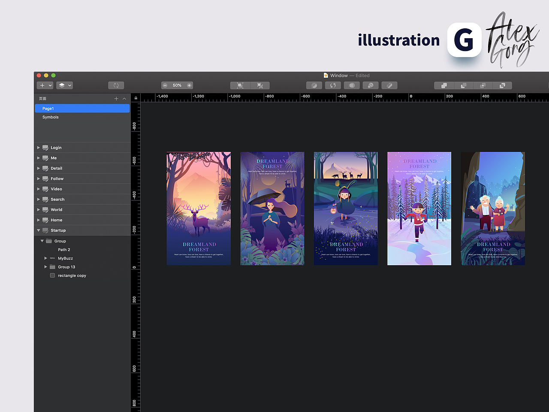549x412 pixels.
Task: Apply the Subtract boolean operation
Action: [x=463, y=85]
